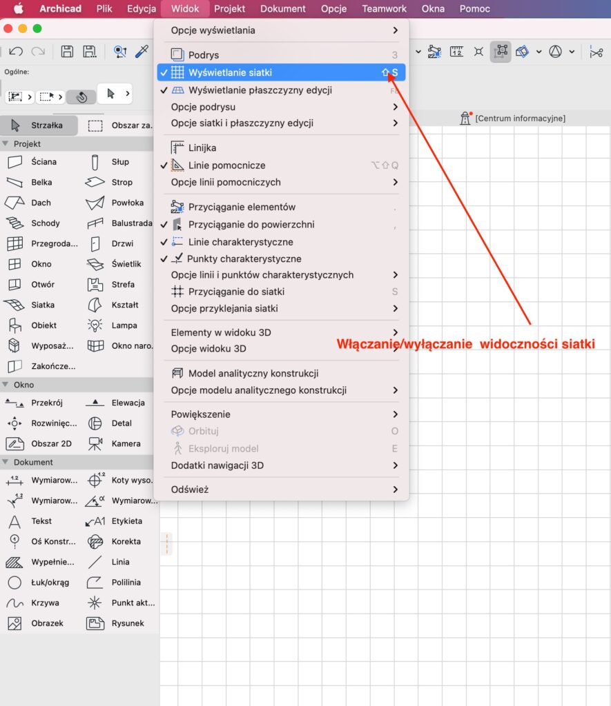Click Model analityczny konstrukcji entry
Viewport: 611px width, 706px height.
coord(281,373)
